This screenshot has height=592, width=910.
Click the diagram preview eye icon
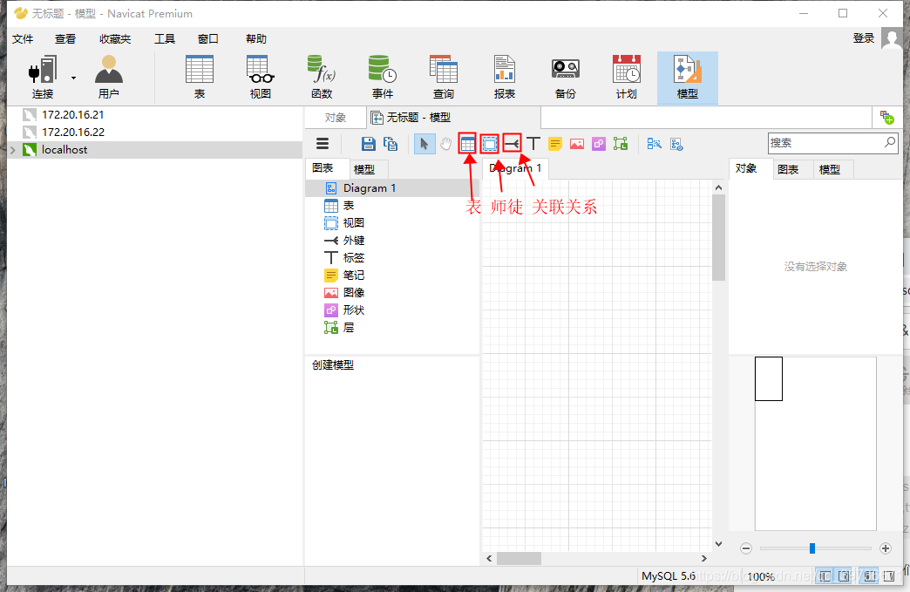676,143
